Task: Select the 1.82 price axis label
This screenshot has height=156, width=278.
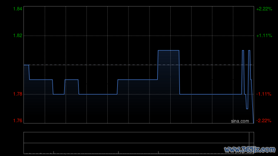Action: coord(18,36)
